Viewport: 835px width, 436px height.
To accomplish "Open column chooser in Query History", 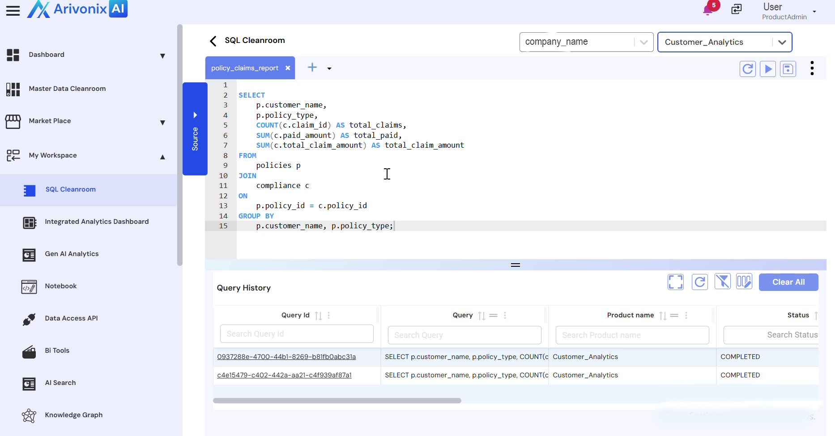I will click(744, 282).
